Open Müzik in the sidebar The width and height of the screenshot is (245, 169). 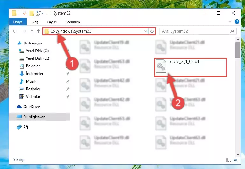click(x=31, y=81)
